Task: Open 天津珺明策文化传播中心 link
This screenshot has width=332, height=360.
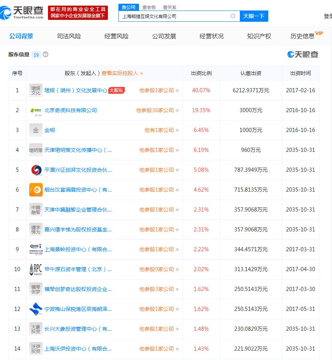Action: (x=78, y=150)
